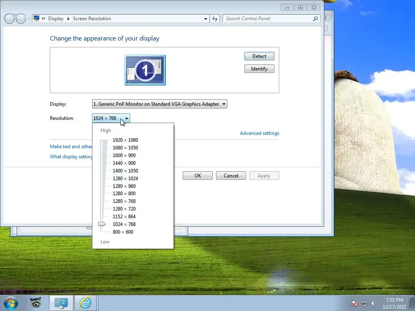Select 1600 × 900 resolution
This screenshot has height=311, width=415.
coord(124,155)
